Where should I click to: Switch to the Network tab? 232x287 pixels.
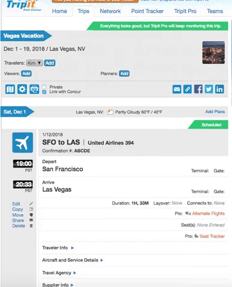110,11
